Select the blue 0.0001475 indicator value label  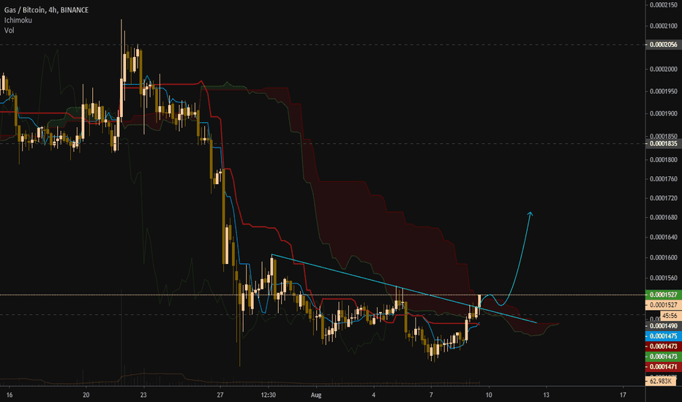(x=663, y=336)
